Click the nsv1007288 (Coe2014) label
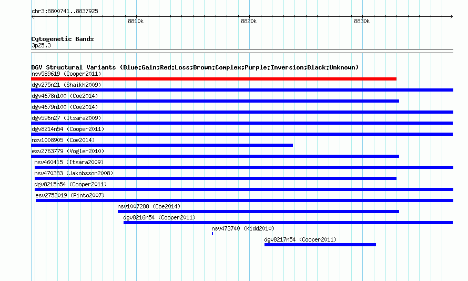Screen dimensions: 468x281 click(149, 206)
